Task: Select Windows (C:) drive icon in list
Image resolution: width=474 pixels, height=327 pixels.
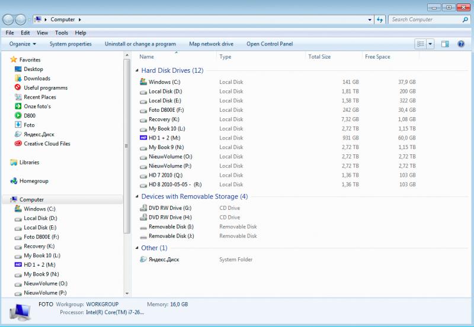Action: point(143,82)
